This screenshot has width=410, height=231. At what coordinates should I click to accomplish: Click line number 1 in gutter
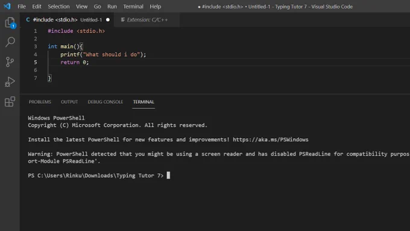36,31
